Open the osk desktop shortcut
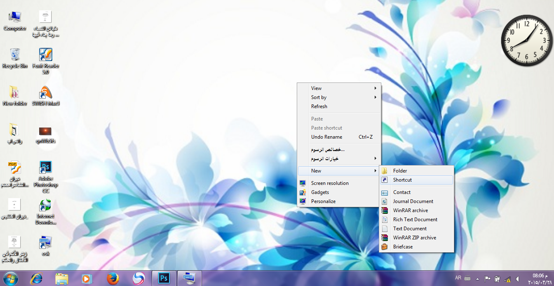The image size is (554, 286). pos(45,243)
